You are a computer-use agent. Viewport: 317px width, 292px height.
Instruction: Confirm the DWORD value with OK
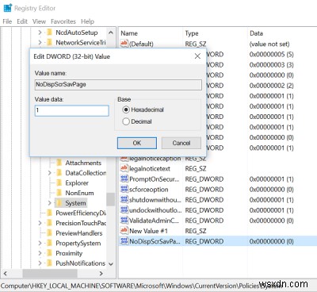coord(137,143)
